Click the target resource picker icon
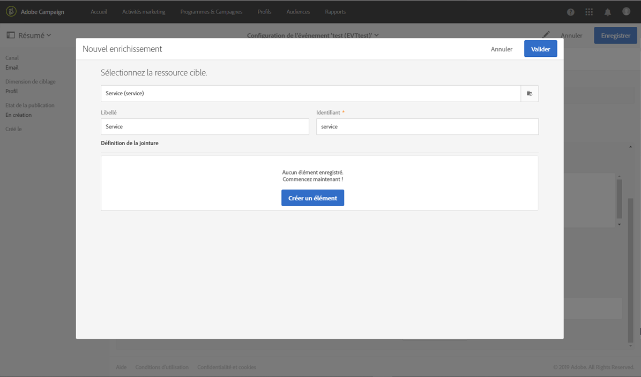This screenshot has width=641, height=377. click(530, 94)
